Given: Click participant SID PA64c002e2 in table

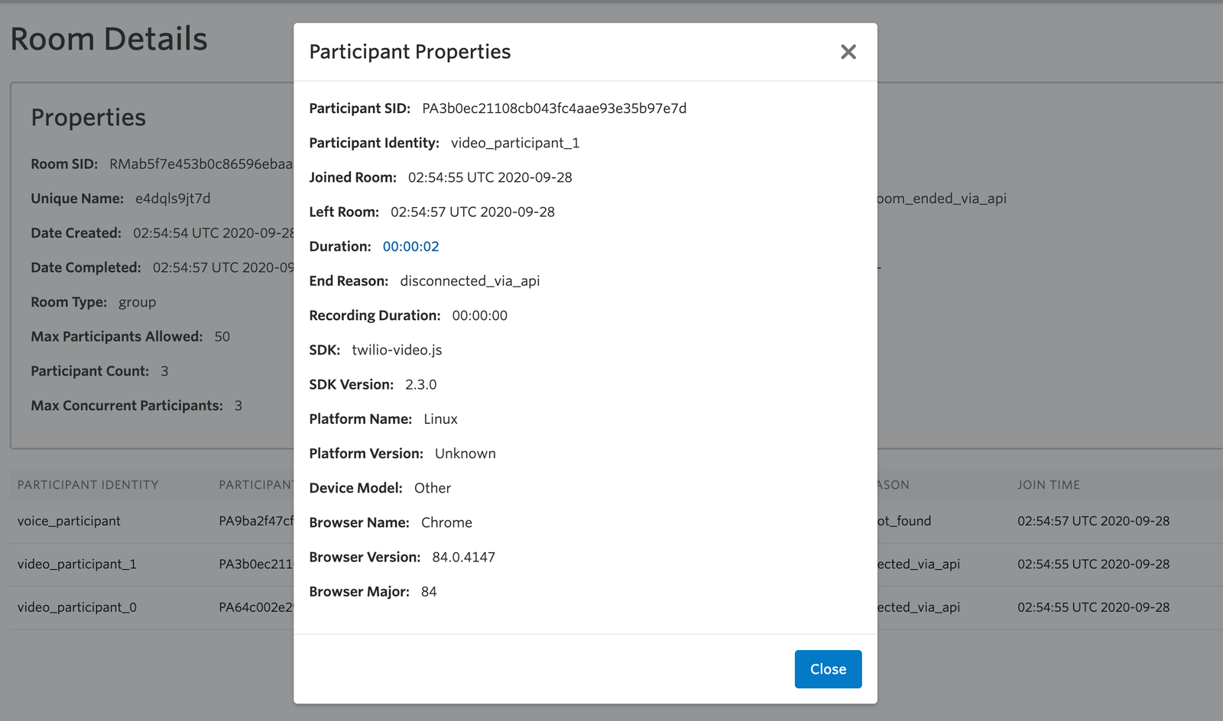Looking at the screenshot, I should 256,607.
